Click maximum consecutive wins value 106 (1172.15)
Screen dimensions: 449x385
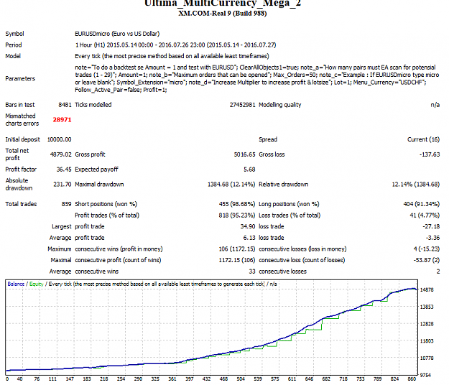pos(237,249)
